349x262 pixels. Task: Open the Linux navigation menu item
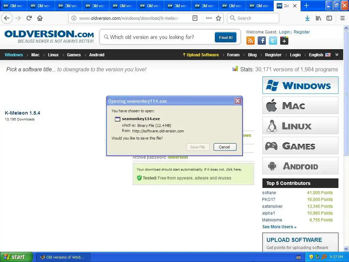click(53, 55)
